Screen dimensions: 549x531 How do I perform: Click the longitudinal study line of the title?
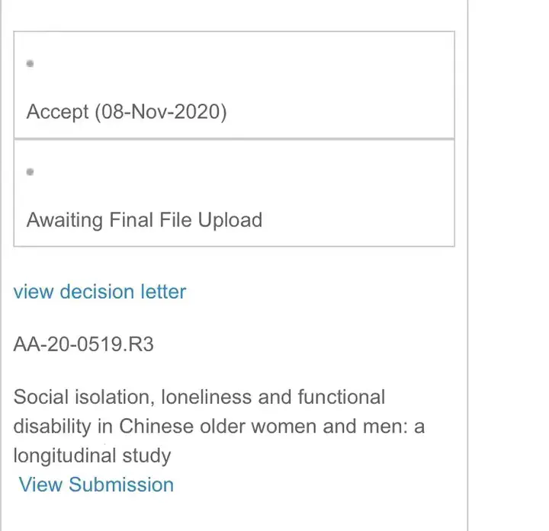click(92, 456)
